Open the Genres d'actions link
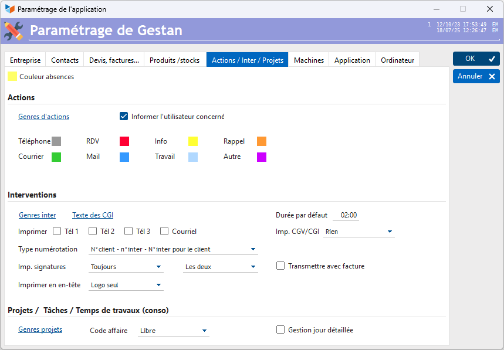 point(44,117)
